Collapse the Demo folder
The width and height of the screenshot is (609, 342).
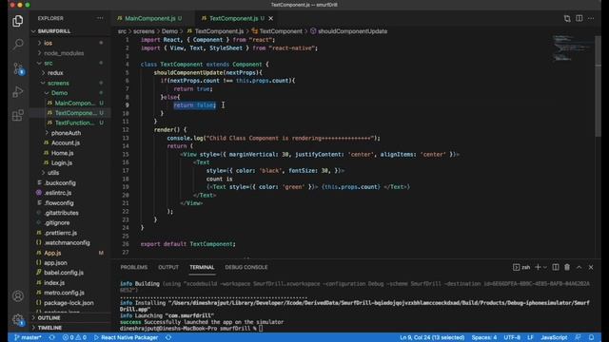(59, 93)
